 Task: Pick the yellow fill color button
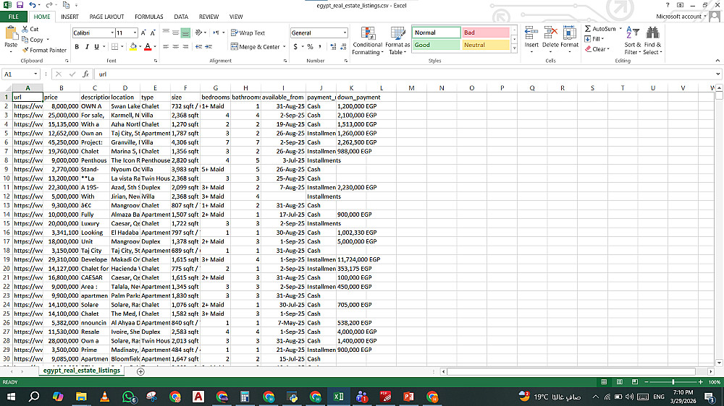pyautogui.click(x=133, y=46)
